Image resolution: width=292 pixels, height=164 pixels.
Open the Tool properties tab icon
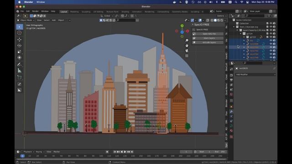pos(231,69)
